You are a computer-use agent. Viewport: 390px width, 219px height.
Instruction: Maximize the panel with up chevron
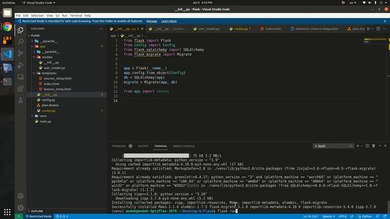click(x=380, y=146)
